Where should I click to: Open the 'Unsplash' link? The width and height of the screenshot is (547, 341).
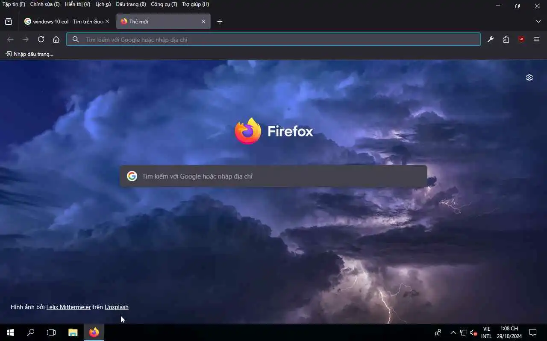117,307
